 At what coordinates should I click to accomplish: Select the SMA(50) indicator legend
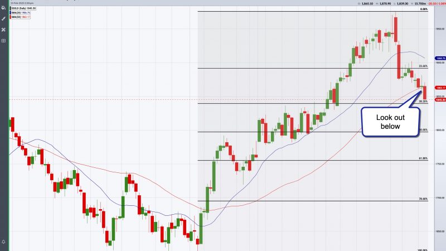tap(20, 17)
